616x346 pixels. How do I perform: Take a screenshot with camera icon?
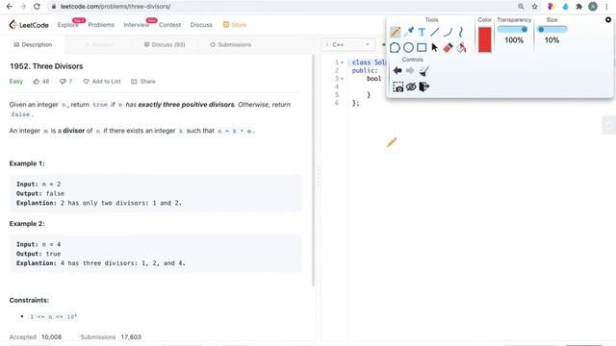point(398,86)
